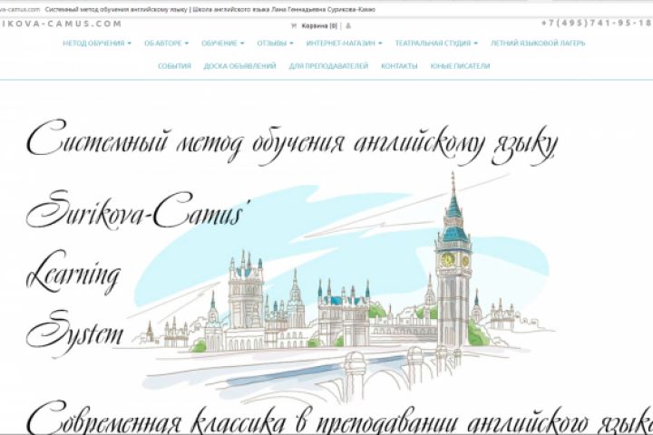Open the СОБЫТИЯ menu item
Image resolution: width=653 pixels, height=435 pixels.
[174, 66]
